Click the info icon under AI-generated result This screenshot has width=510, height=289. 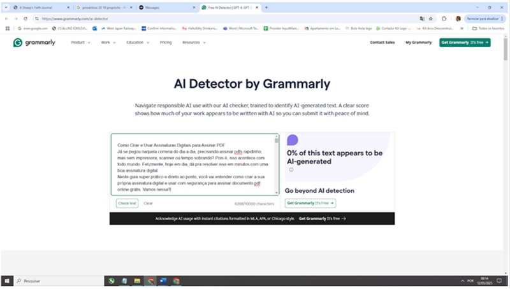pos(291,170)
